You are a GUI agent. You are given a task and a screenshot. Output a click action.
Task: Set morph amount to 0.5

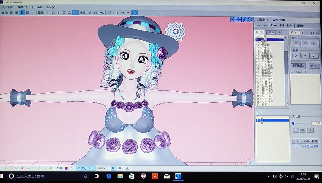(303, 130)
